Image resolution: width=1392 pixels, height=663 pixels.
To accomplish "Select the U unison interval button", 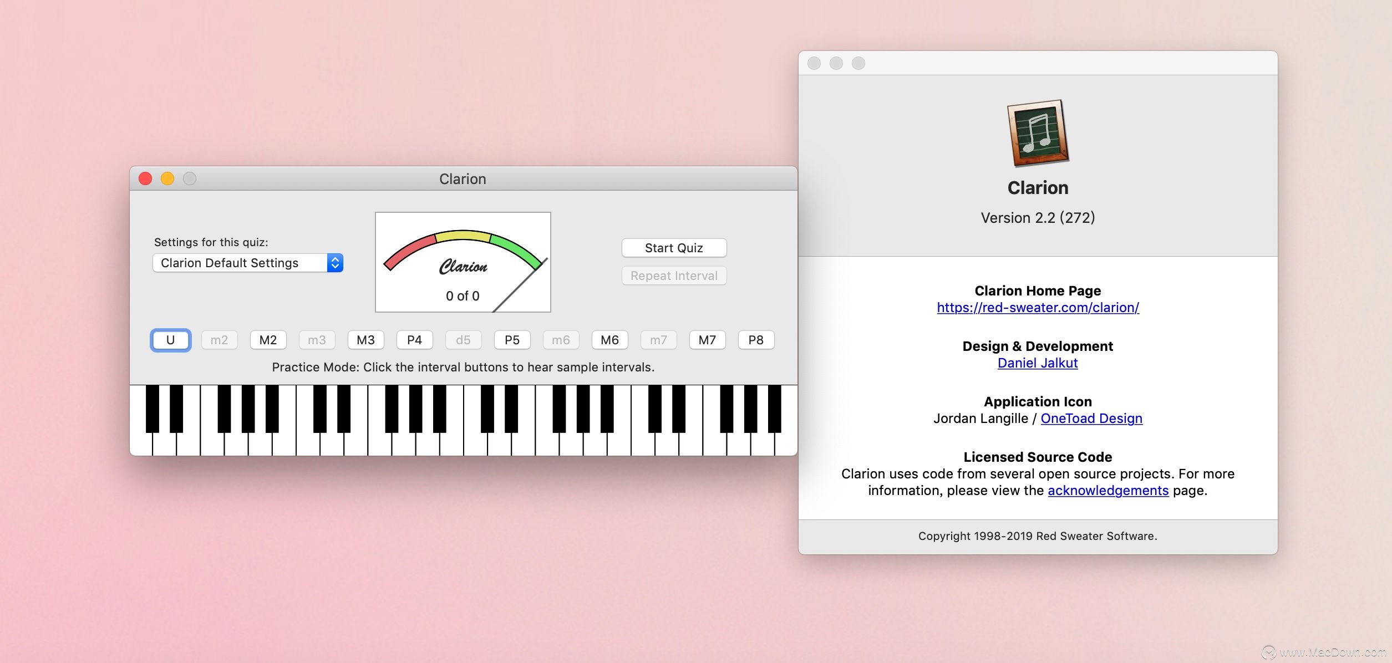I will tap(170, 340).
